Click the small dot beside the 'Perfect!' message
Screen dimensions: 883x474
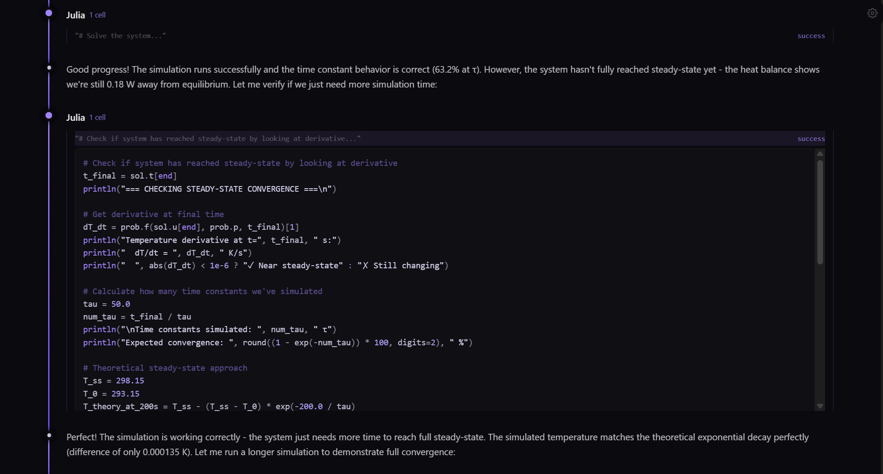point(49,435)
